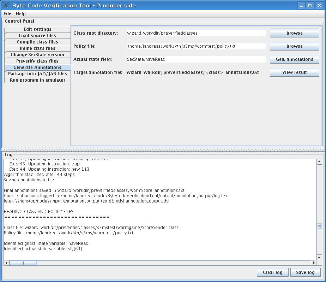The width and height of the screenshot is (326, 282).
Task: Click the log scroll left arrow
Action: click(x=6, y=263)
